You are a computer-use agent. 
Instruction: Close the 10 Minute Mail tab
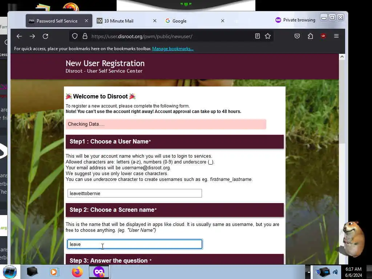155,21
